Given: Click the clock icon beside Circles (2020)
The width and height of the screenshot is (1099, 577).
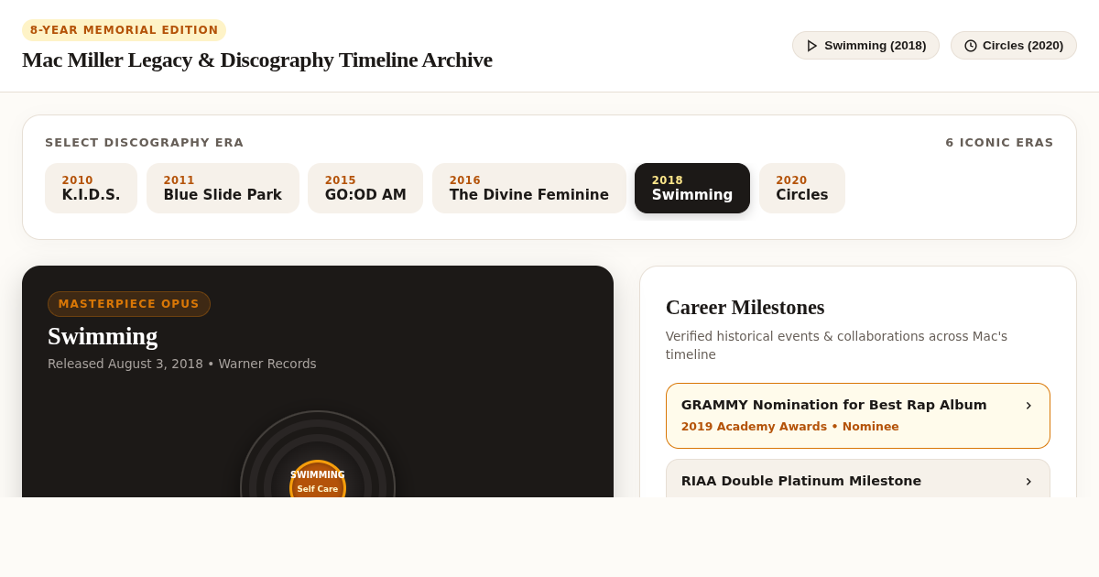Looking at the screenshot, I should 971,46.
